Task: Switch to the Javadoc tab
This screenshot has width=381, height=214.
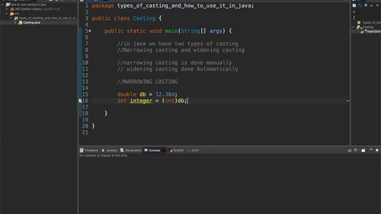Action: (110, 150)
